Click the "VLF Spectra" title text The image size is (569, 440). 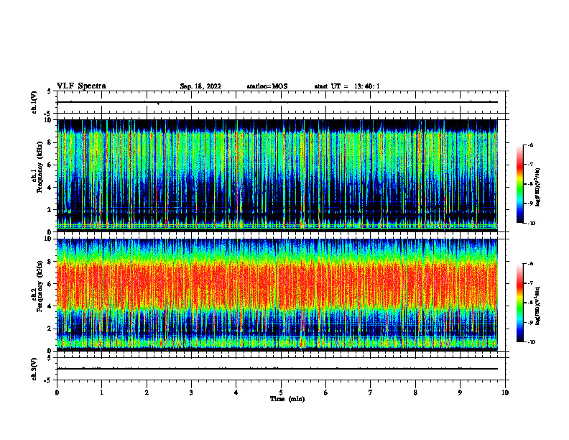81,86
